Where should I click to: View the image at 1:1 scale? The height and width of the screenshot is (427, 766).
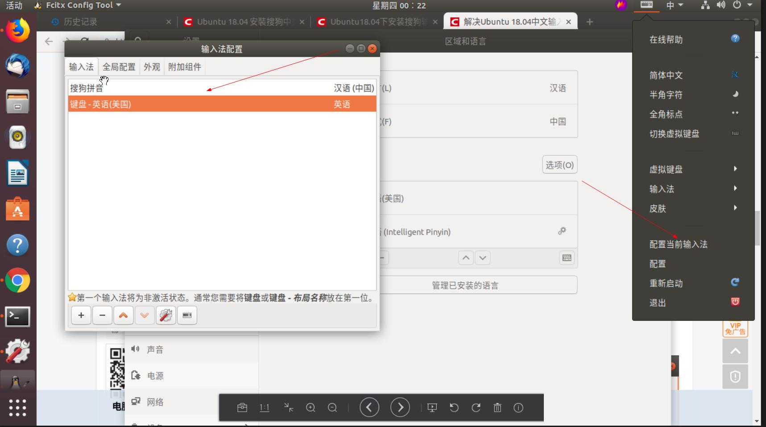coord(265,407)
